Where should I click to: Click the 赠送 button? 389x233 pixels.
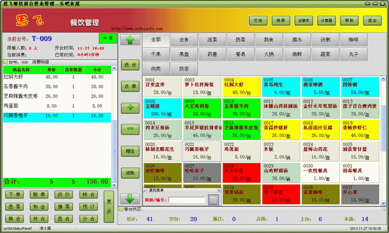[x=130, y=151]
